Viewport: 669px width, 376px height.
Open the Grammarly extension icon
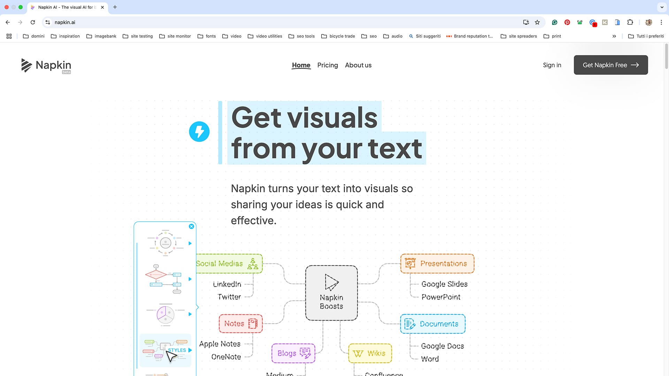(554, 22)
